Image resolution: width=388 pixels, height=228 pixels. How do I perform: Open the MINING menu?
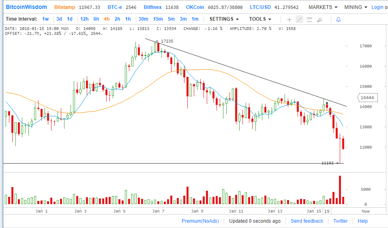(356, 7)
